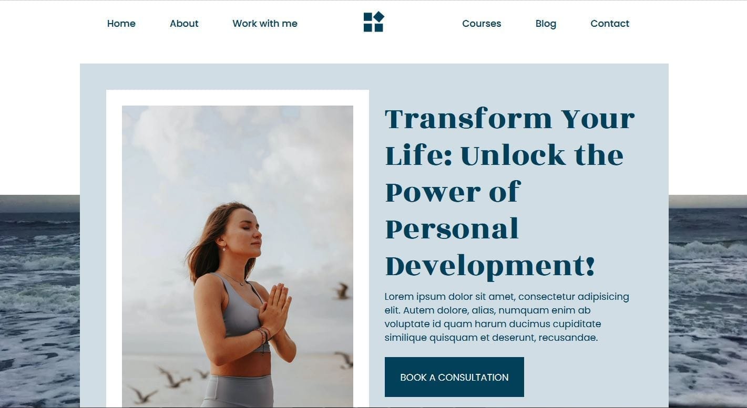Visit the Contact page

(x=610, y=24)
